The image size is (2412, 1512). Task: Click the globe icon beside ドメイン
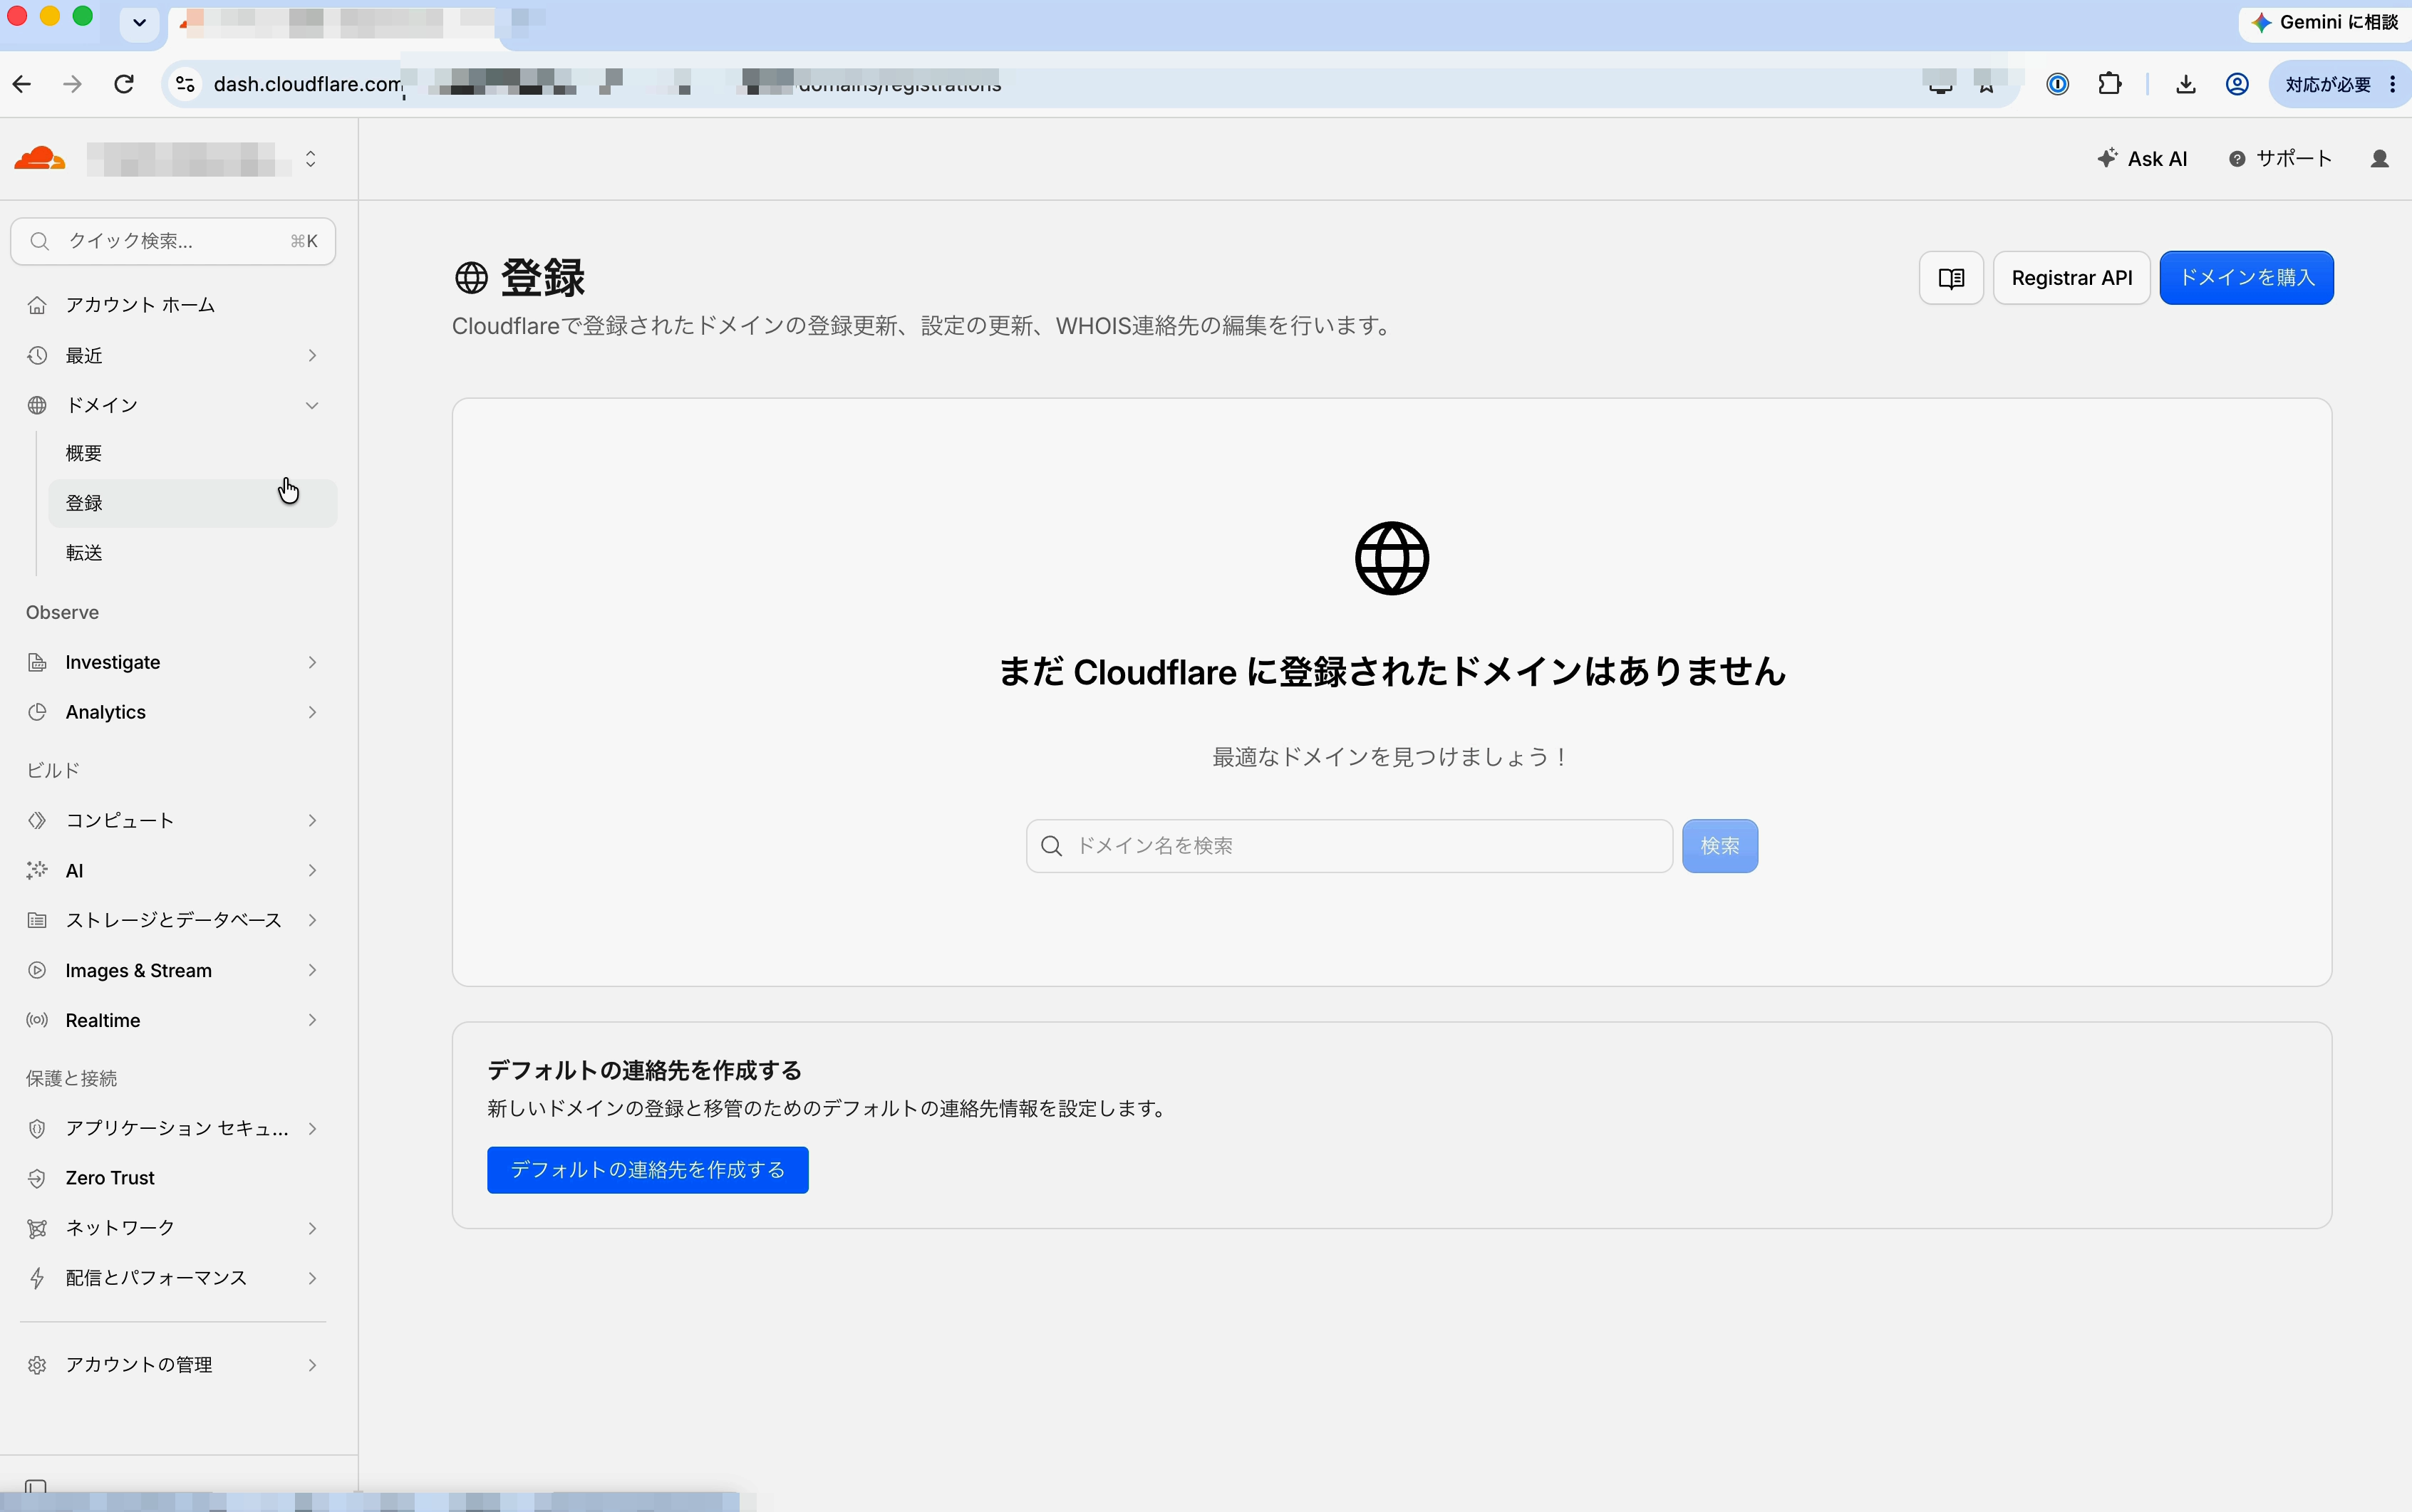coord(37,405)
